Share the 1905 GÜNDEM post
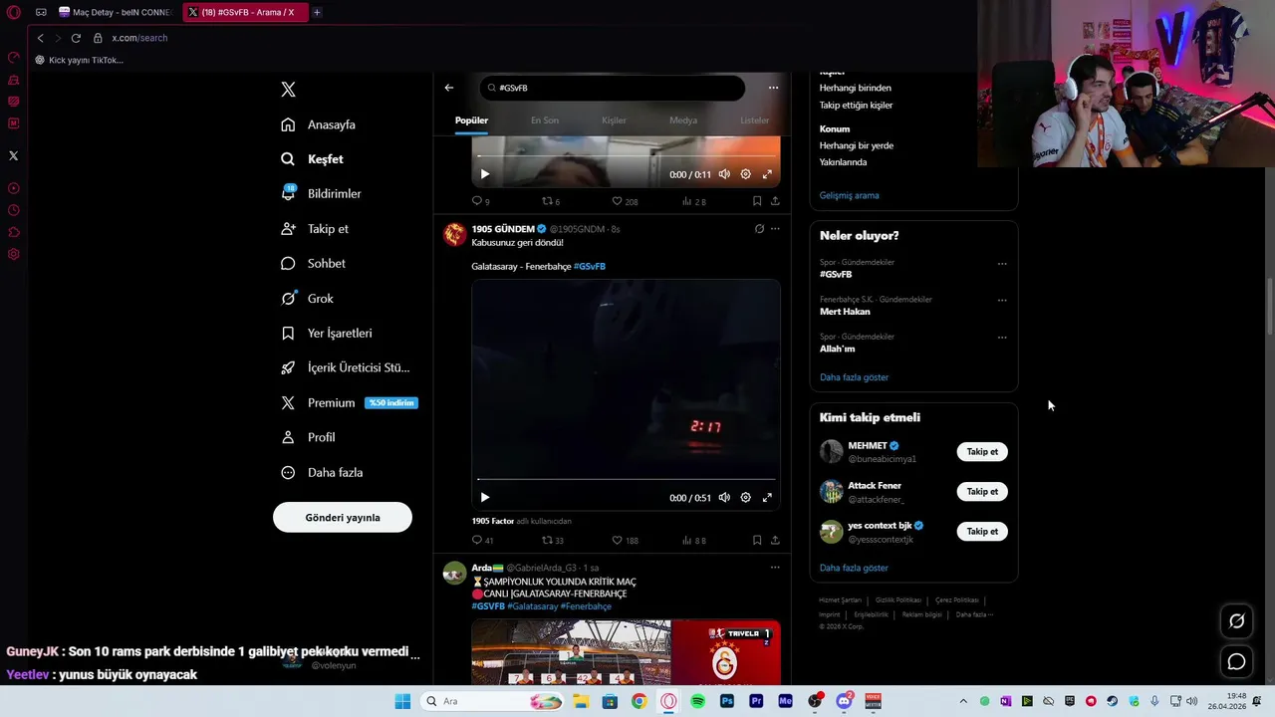The image size is (1275, 717). point(775,540)
